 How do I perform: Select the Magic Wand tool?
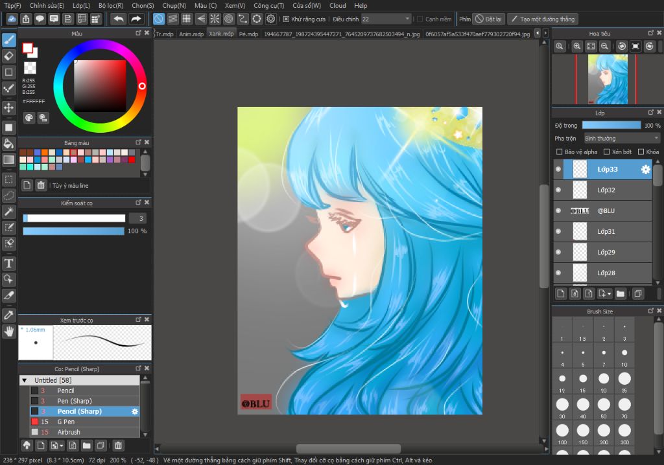click(9, 212)
